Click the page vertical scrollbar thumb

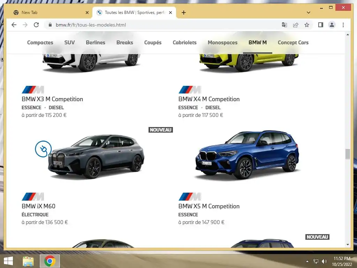pyautogui.click(x=348, y=154)
